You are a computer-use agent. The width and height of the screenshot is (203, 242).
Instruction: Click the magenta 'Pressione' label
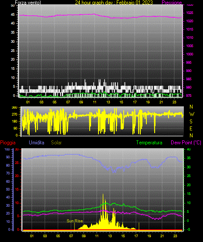(172, 3)
